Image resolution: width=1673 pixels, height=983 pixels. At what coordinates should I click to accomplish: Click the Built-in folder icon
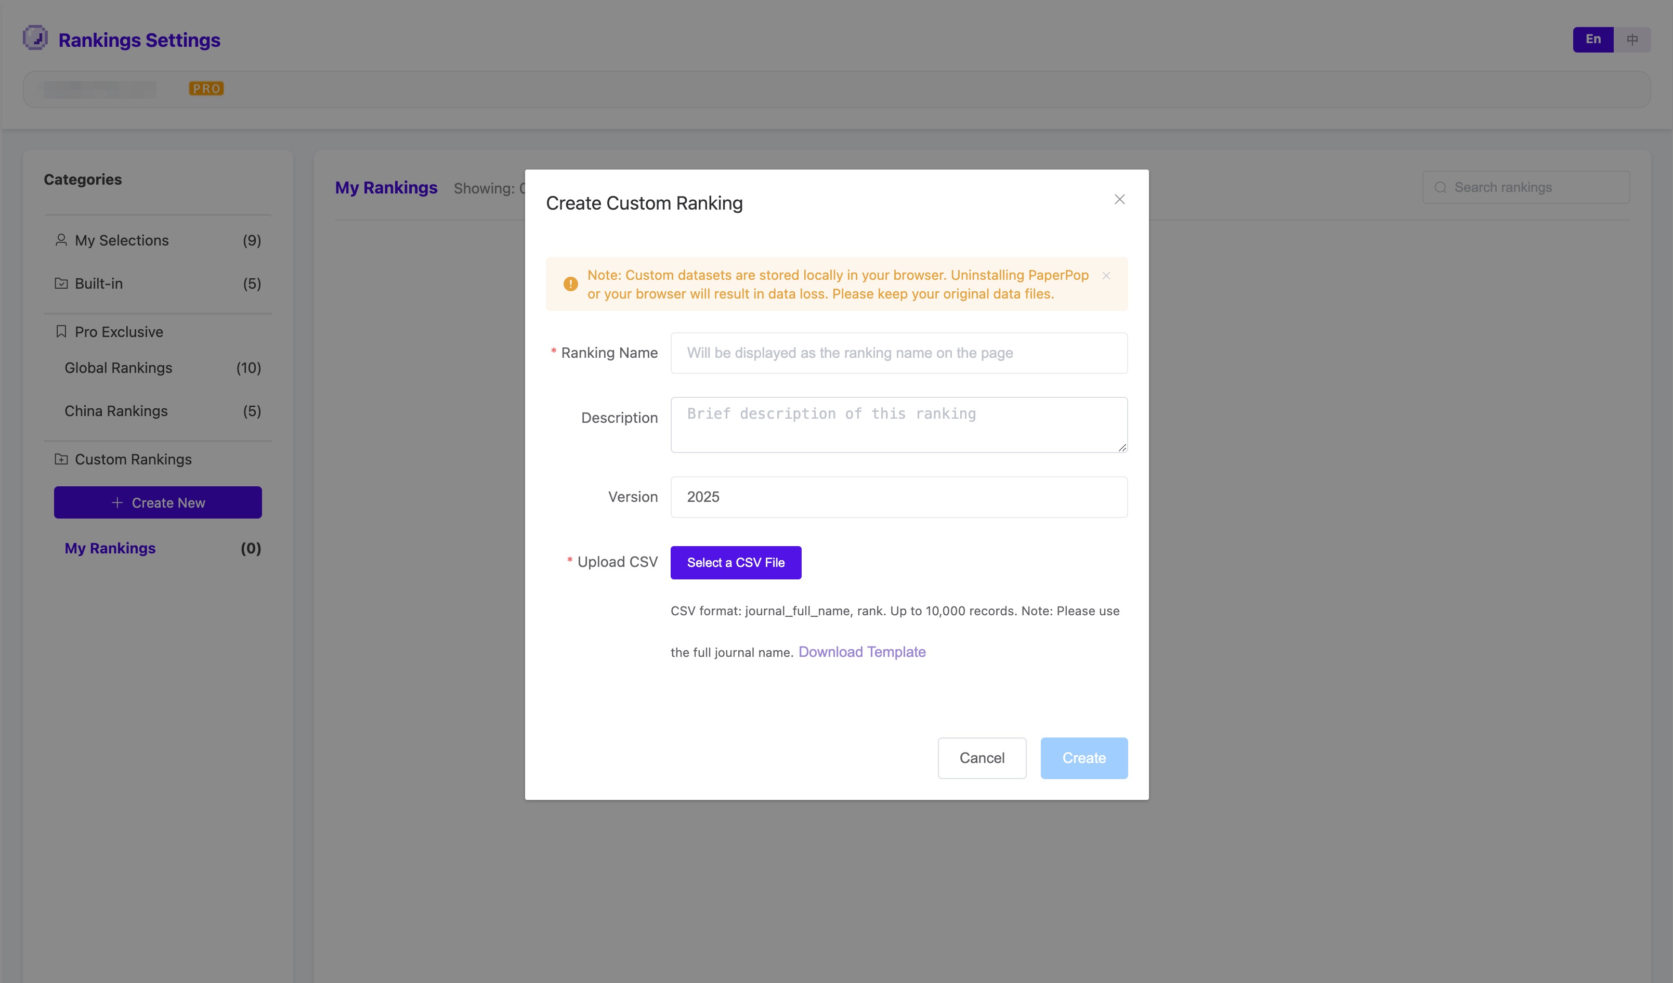pos(61,283)
